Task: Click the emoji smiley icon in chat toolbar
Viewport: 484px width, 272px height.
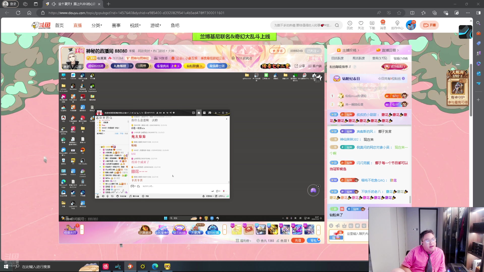Action: 331,226
